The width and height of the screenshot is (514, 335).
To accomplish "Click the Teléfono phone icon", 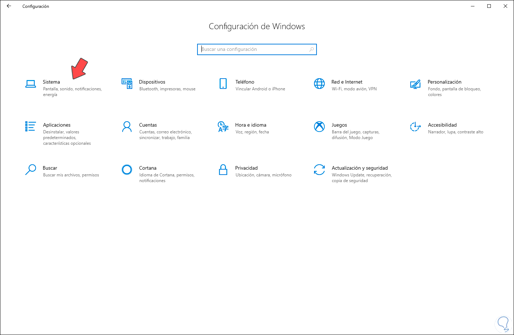I will 223,84.
